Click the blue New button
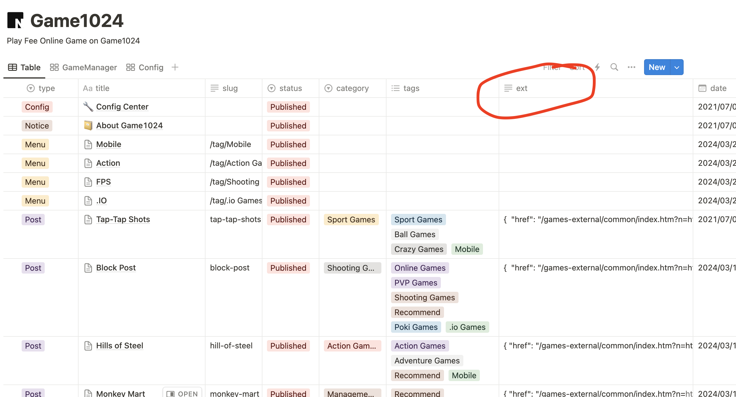 [x=657, y=67]
